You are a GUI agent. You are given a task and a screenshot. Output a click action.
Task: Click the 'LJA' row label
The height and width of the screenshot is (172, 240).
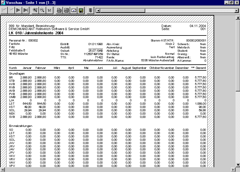pos(11,100)
